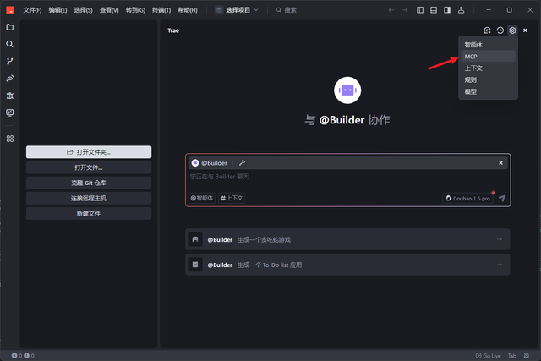Click the 打开文件... button
Image resolution: width=541 pixels, height=361 pixels.
click(x=89, y=167)
